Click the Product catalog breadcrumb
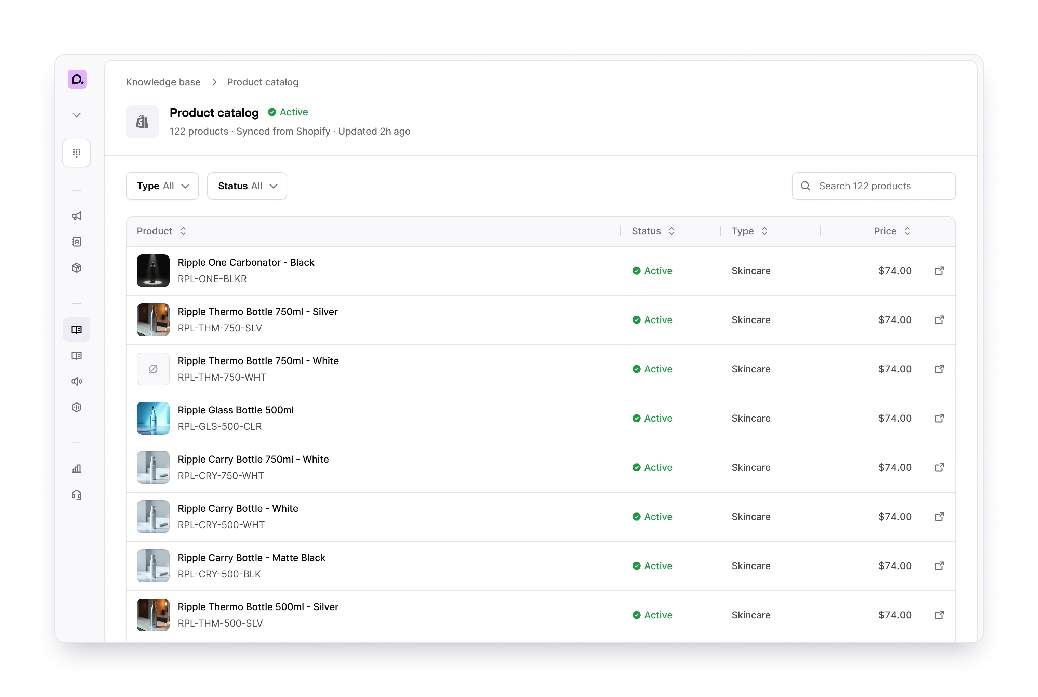The width and height of the screenshot is (1038, 697). (x=262, y=82)
